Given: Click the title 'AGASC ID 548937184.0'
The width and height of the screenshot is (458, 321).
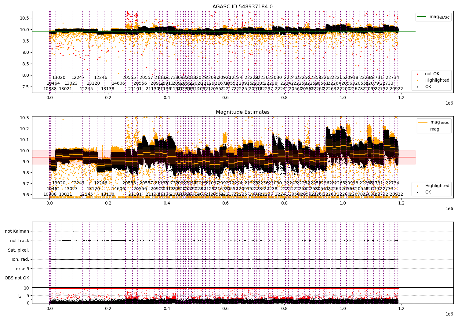Looking at the screenshot, I should 242,7.
